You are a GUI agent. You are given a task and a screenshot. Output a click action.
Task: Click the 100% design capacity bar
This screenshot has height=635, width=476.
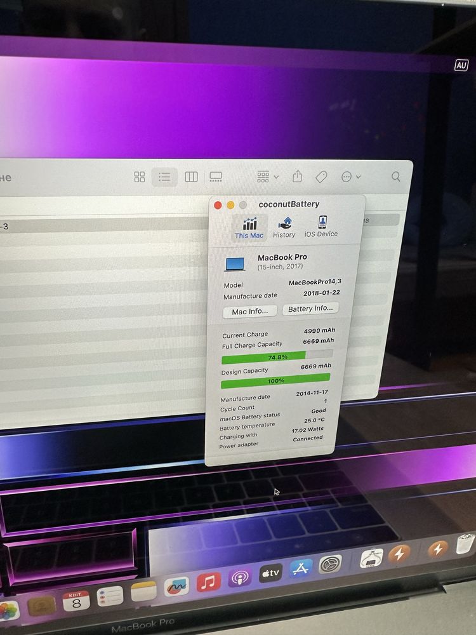(275, 380)
